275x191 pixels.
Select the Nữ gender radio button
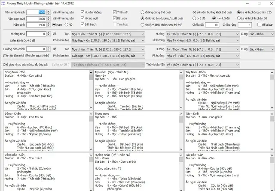(x=66, y=25)
